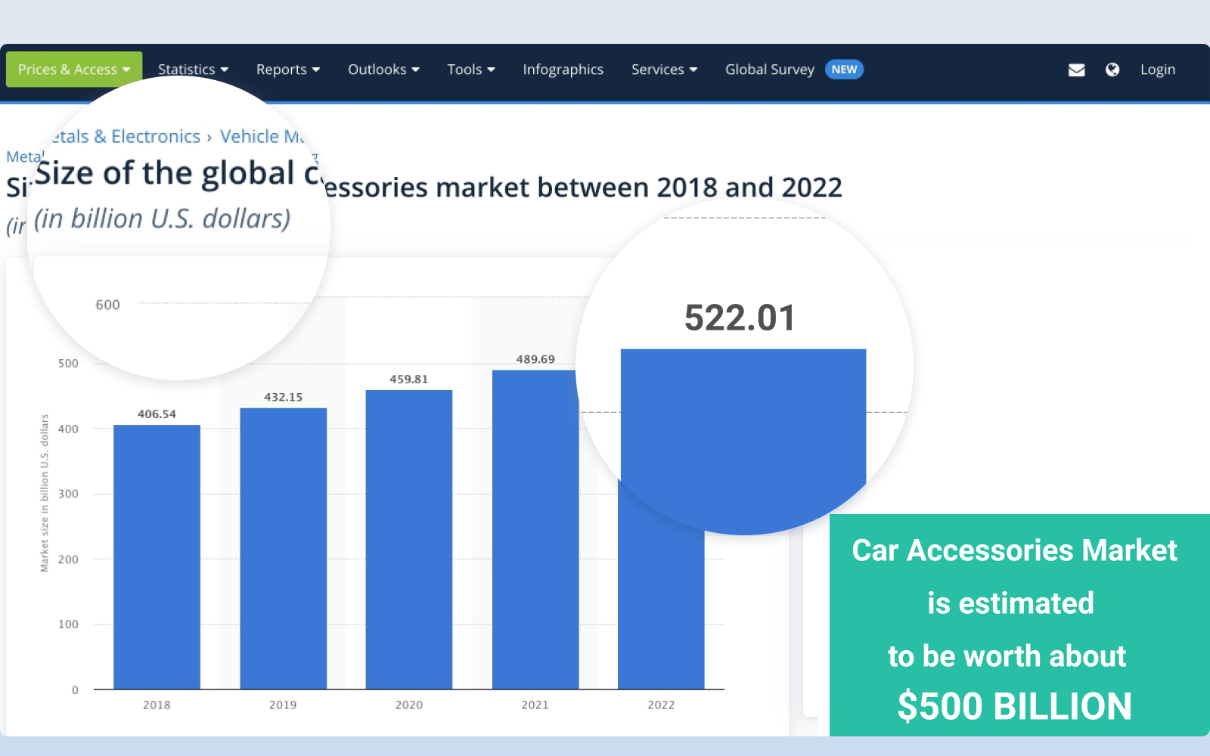Click the 2020 bar showing 459.81
The image size is (1210, 756).
pos(409,539)
